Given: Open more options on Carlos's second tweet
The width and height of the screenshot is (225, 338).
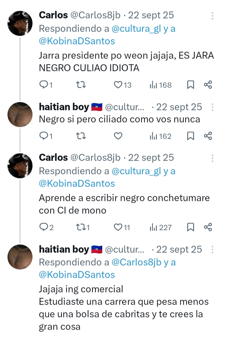Looking at the screenshot, I should (212, 158).
